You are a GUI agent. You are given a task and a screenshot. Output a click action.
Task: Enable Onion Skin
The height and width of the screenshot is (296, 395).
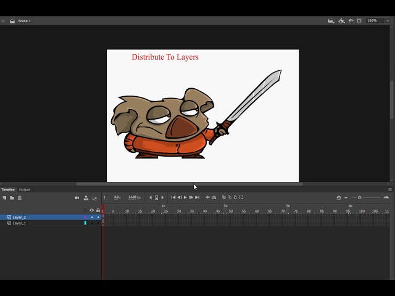pos(223,197)
